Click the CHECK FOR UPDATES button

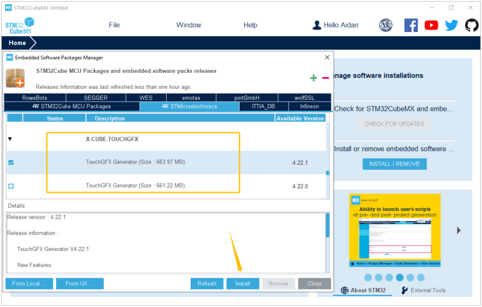pos(394,124)
